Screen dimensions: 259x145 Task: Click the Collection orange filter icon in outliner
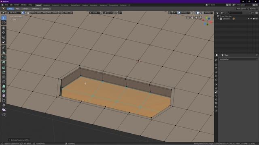tap(234, 19)
